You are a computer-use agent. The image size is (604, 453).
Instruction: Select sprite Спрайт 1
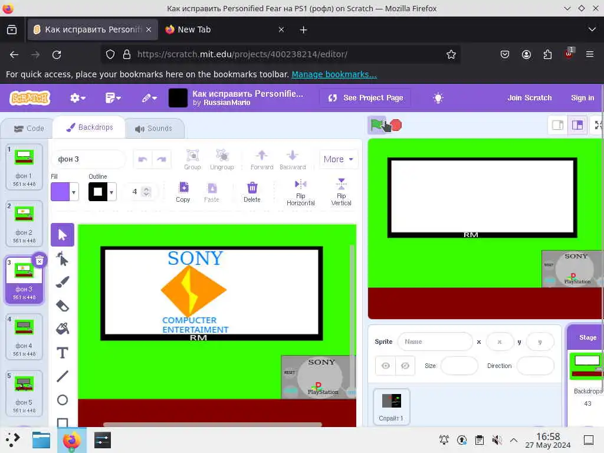(x=392, y=407)
